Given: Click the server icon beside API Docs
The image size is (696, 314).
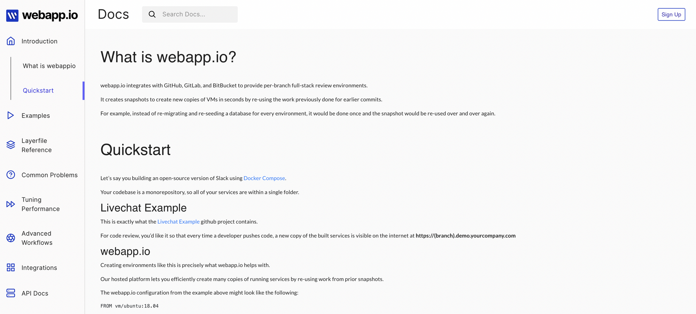Looking at the screenshot, I should 11,293.
